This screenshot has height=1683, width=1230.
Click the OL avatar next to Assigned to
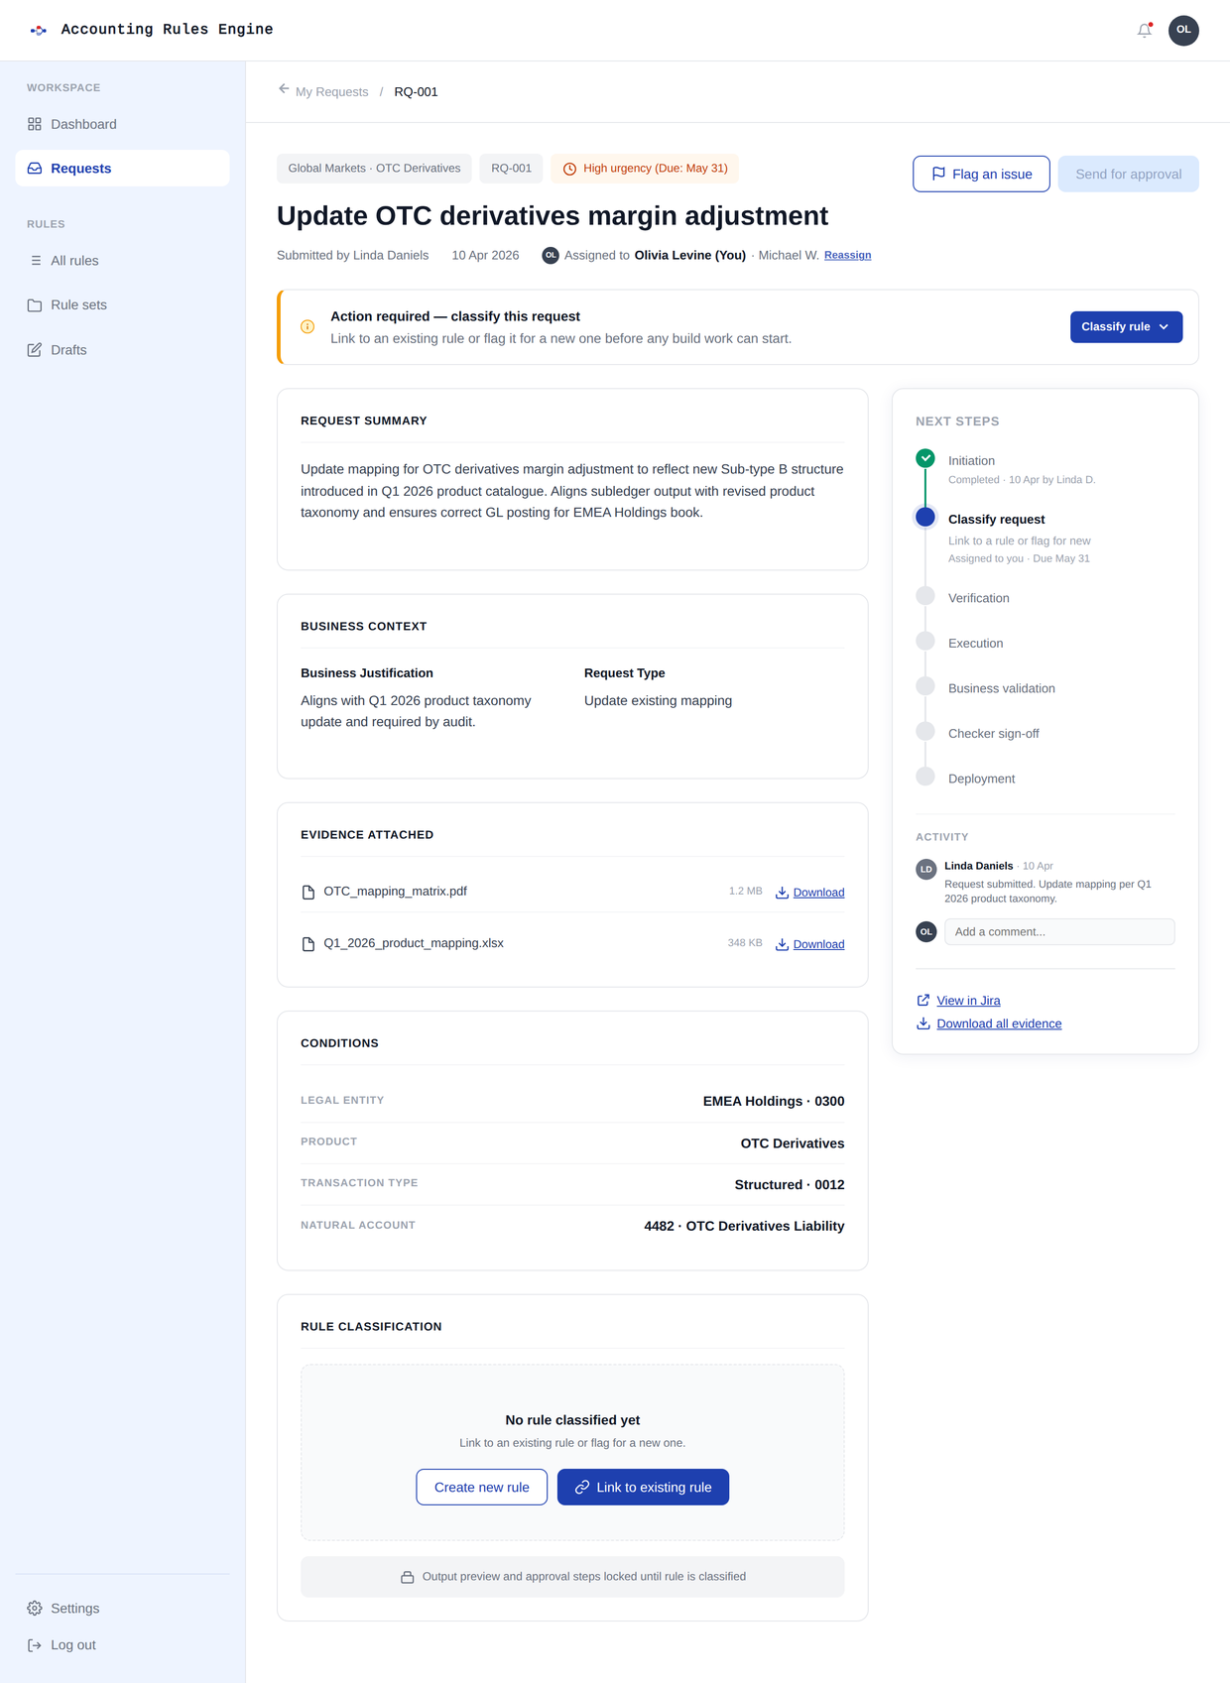pos(551,256)
